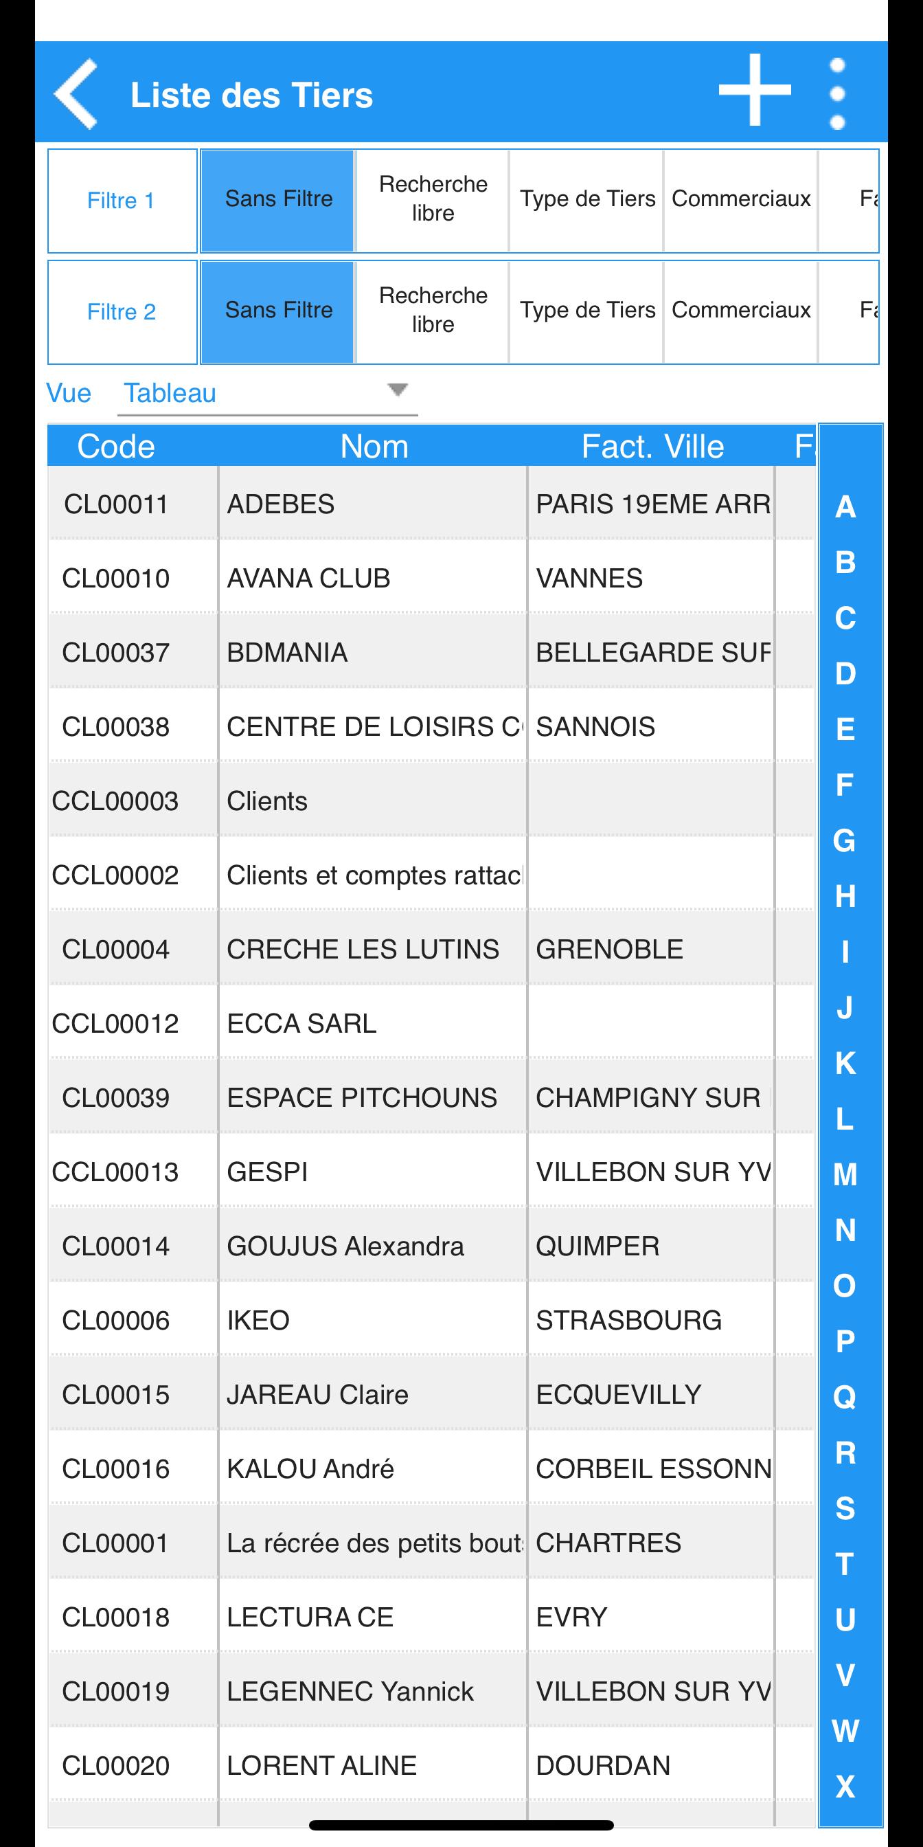Viewport: 923px width, 1847px height.
Task: Select Sans Filtre in Filtre 2 row
Action: click(278, 312)
